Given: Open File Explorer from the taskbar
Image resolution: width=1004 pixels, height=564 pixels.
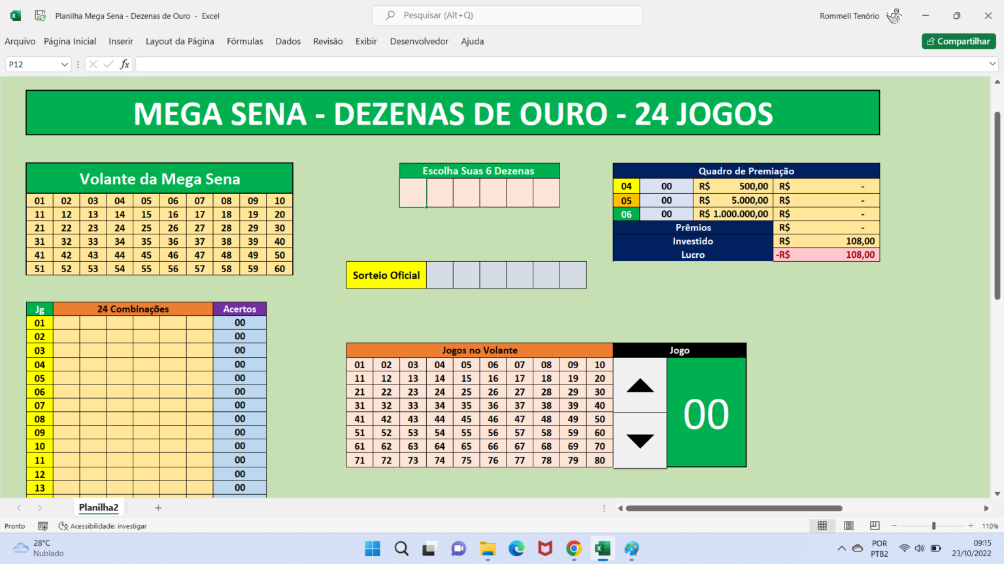Looking at the screenshot, I should tap(488, 548).
